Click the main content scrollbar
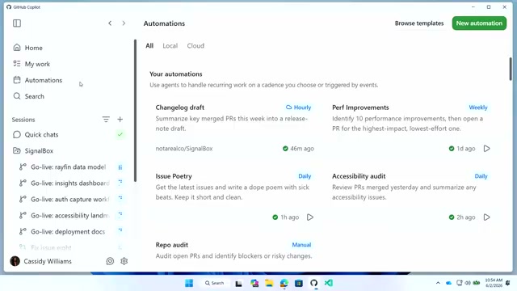The width and height of the screenshot is (517, 291). pos(511,69)
